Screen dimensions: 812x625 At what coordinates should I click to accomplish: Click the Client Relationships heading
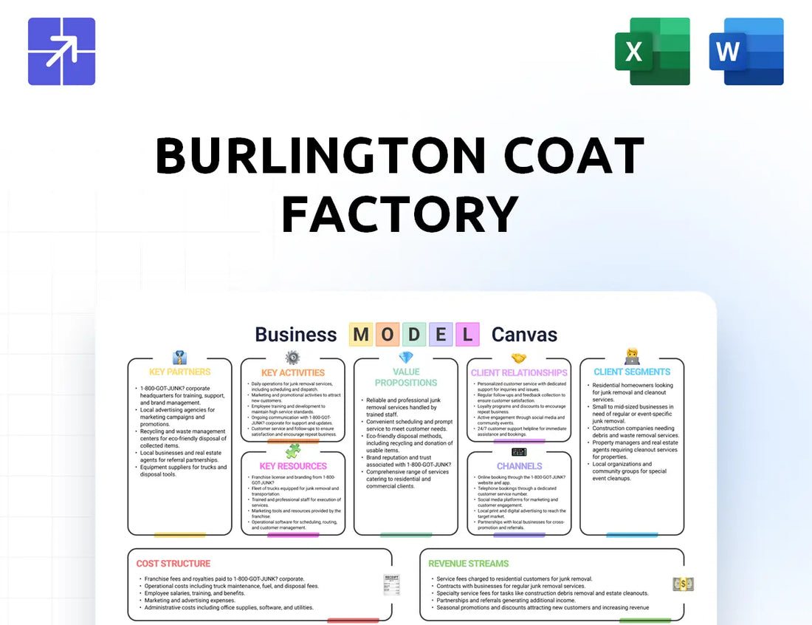(519, 372)
